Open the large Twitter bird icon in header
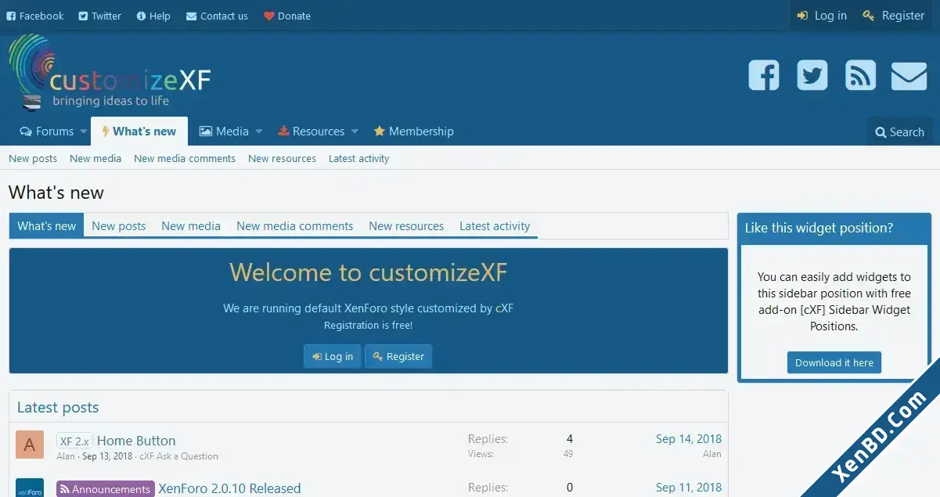Screen dimensions: 940x497 tap(812, 75)
